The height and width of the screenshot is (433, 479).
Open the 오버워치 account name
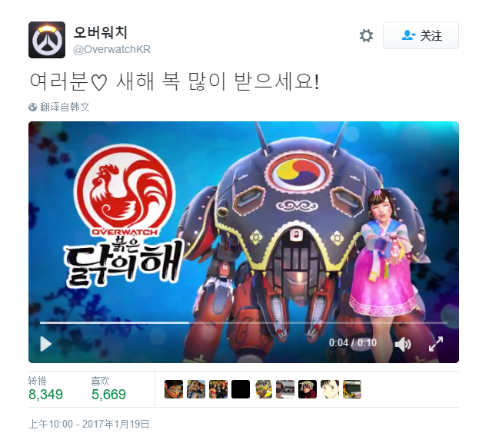click(x=100, y=32)
